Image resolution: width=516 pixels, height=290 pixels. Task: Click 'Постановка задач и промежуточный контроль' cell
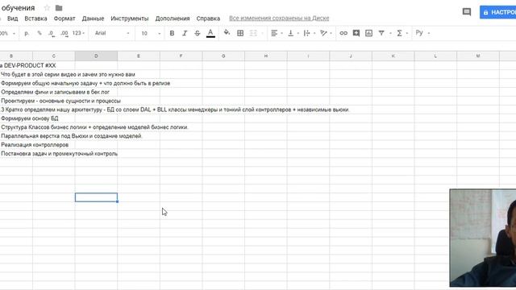click(x=59, y=154)
